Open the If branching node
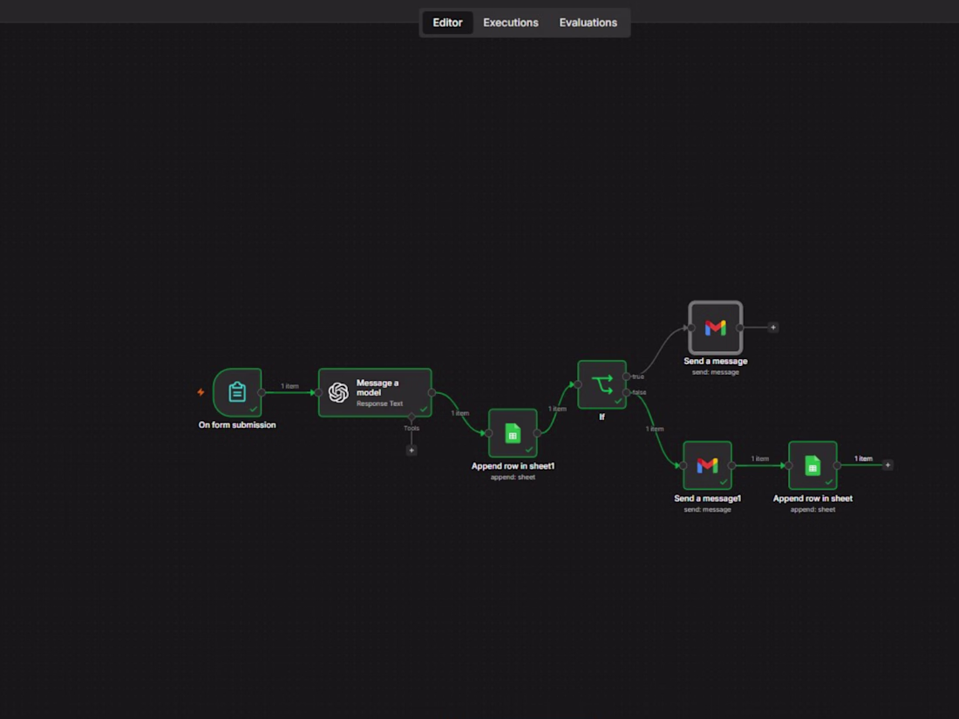Image resolution: width=959 pixels, height=719 pixels. [x=602, y=384]
